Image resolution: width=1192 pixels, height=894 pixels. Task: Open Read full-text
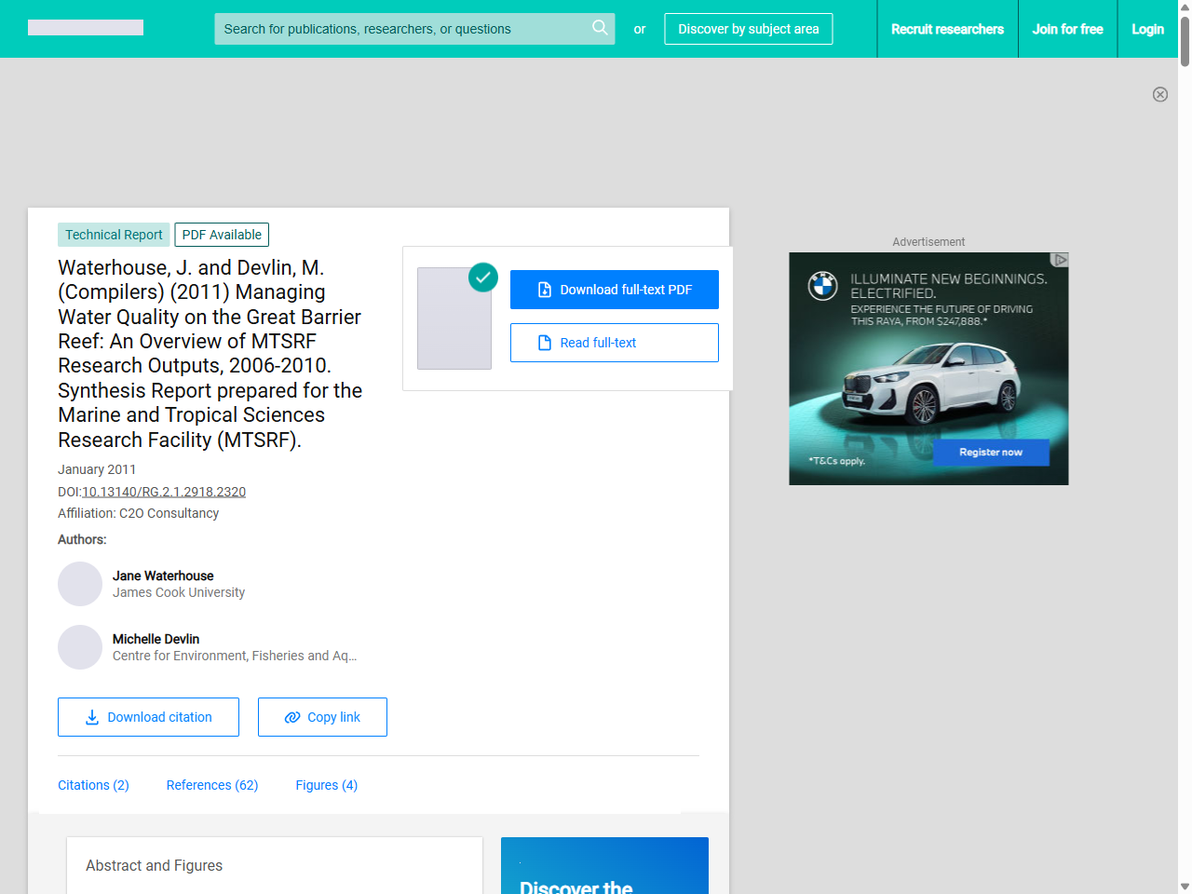point(614,343)
